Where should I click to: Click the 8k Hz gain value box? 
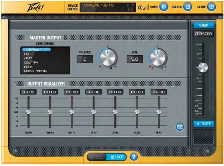click(158, 92)
